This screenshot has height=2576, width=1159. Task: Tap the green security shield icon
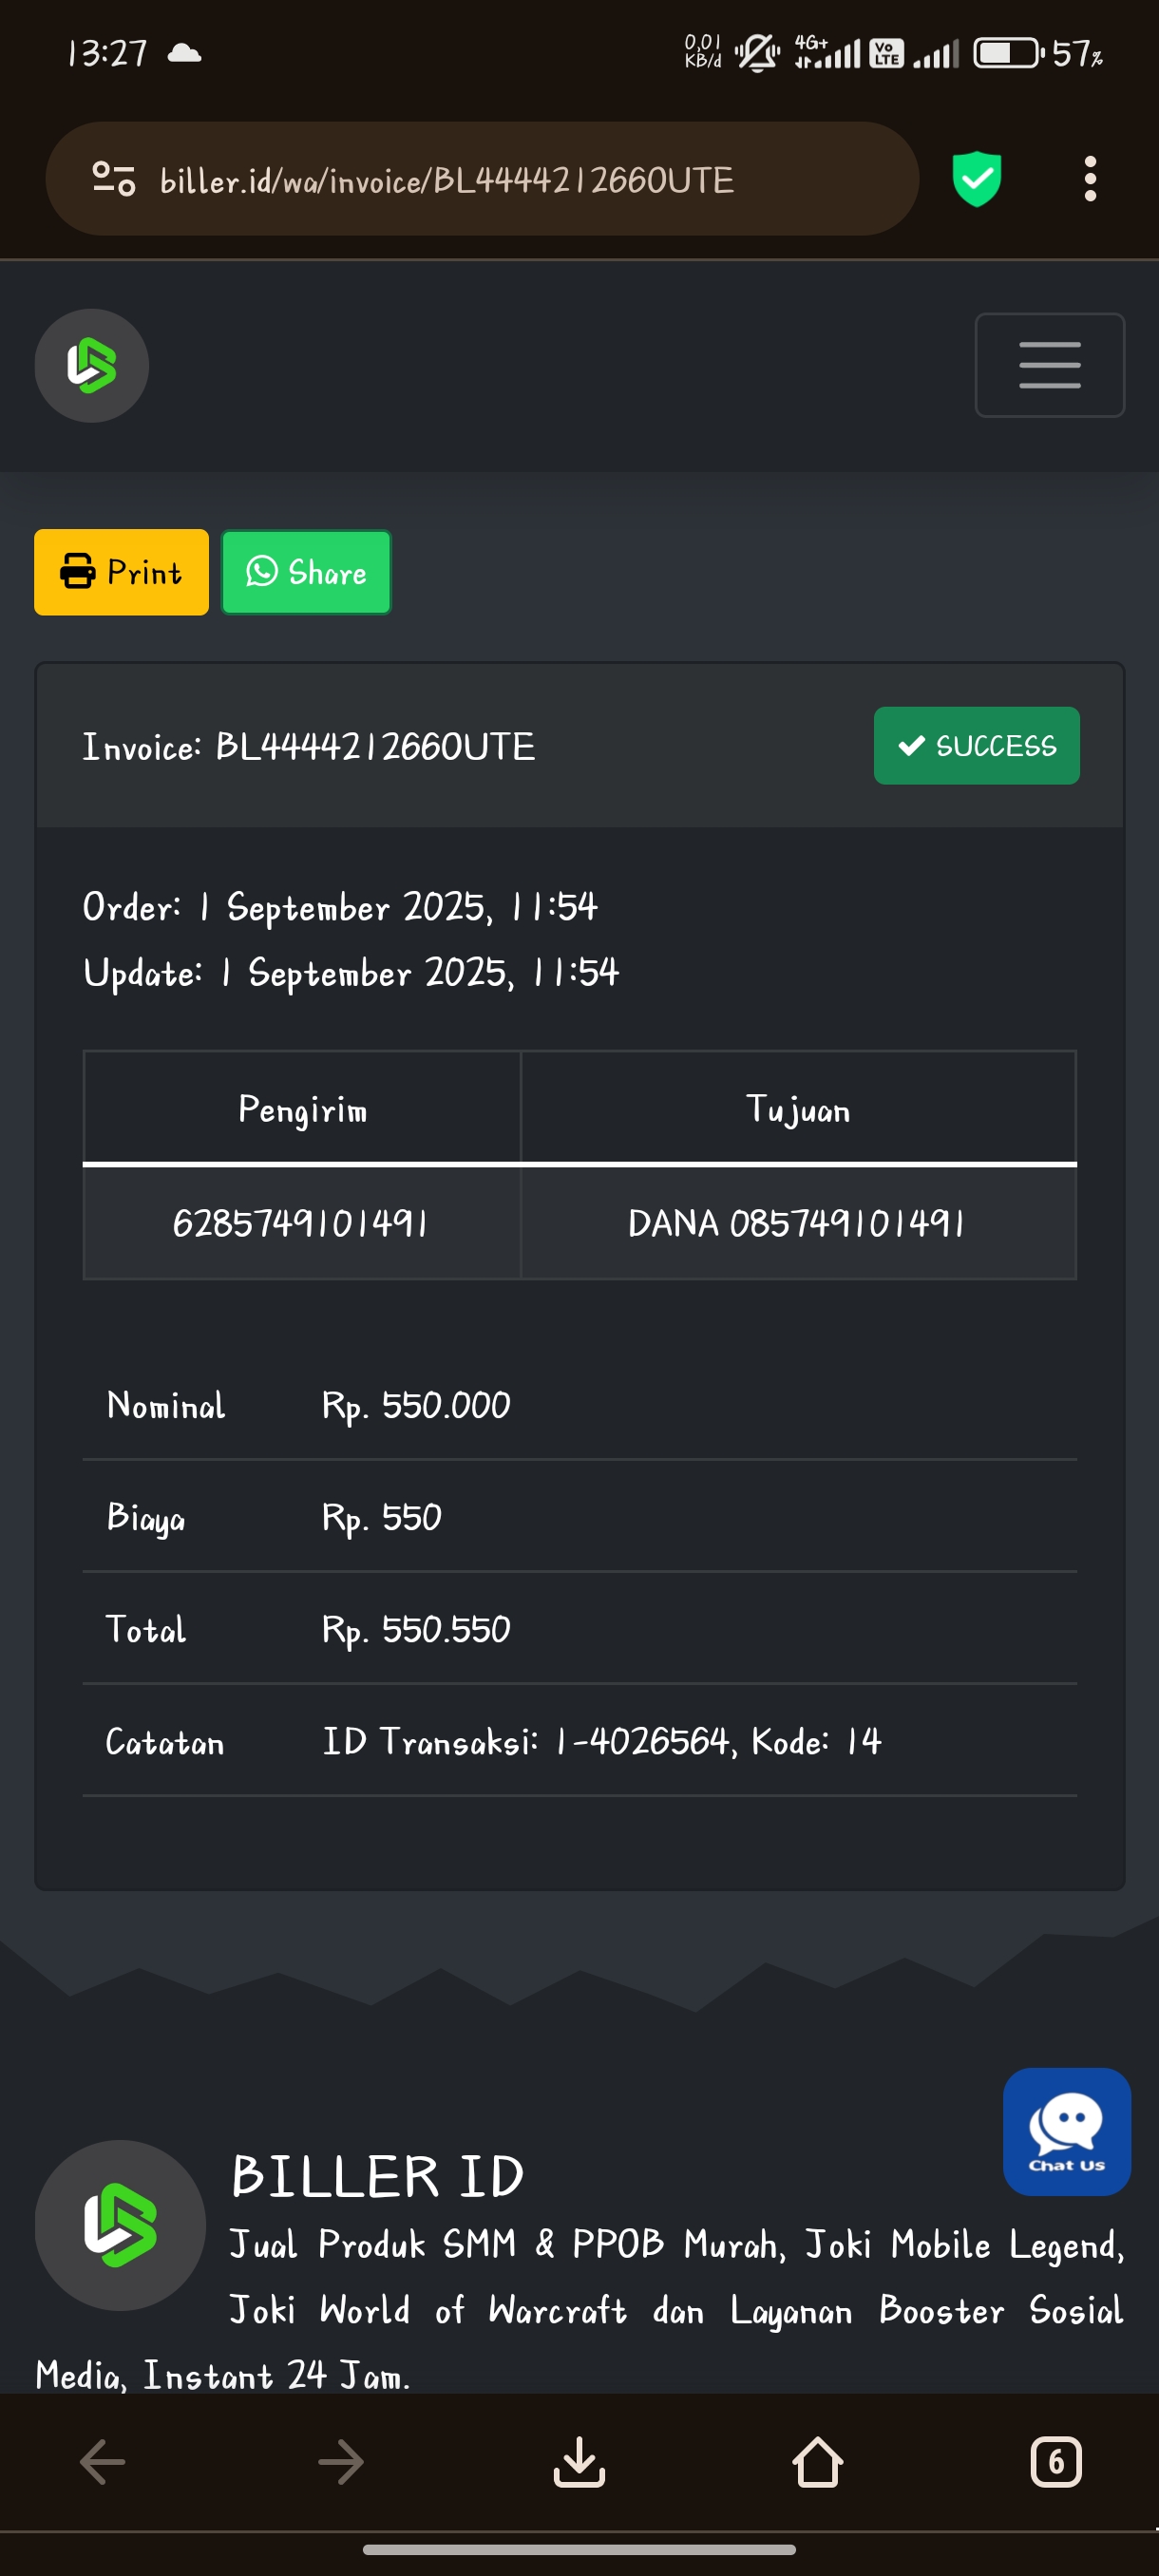[976, 179]
